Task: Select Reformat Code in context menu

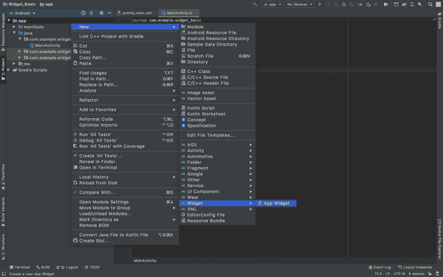Action: pyautogui.click(x=96, y=119)
